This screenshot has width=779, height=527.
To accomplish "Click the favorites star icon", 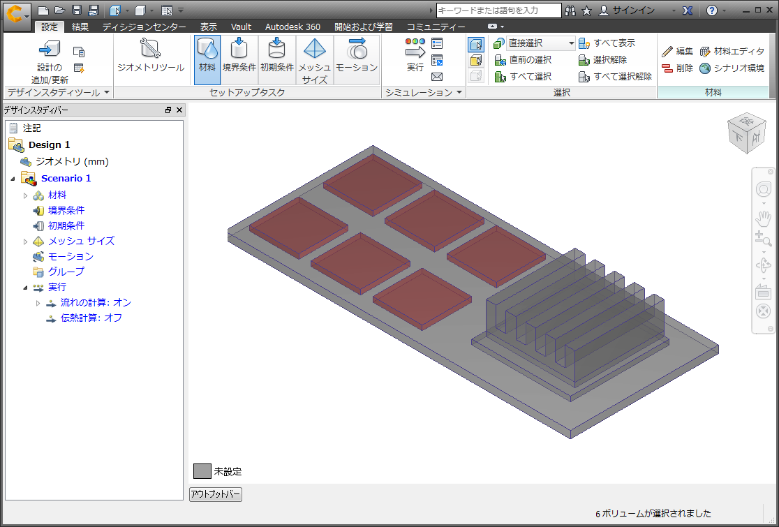I will [x=587, y=10].
